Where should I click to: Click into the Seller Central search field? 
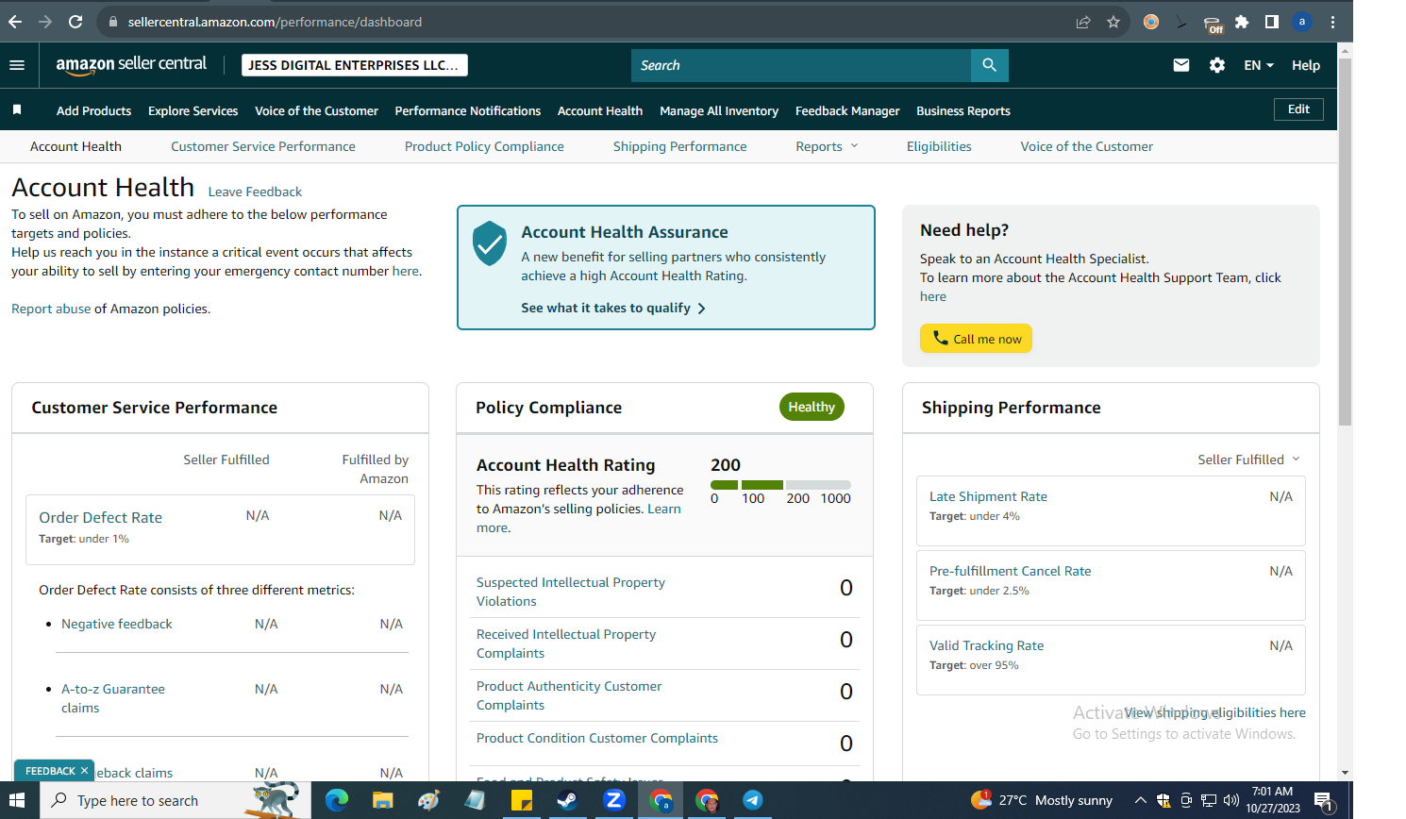[x=800, y=65]
